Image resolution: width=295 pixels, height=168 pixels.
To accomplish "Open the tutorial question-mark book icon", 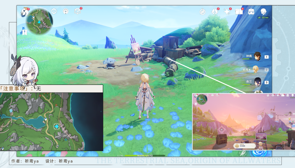I will pos(77,11).
